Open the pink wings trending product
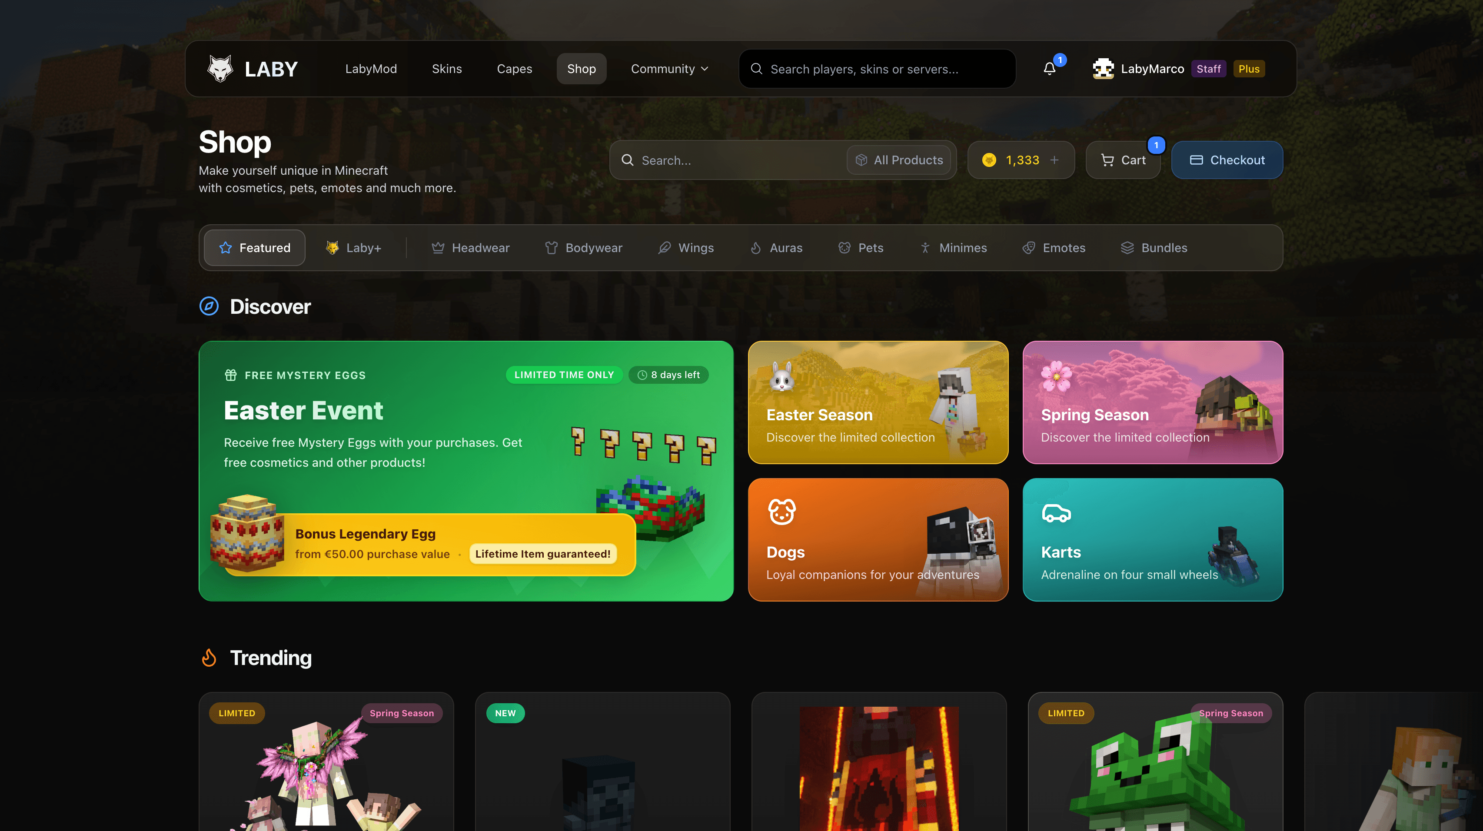The width and height of the screenshot is (1483, 831). [326, 761]
